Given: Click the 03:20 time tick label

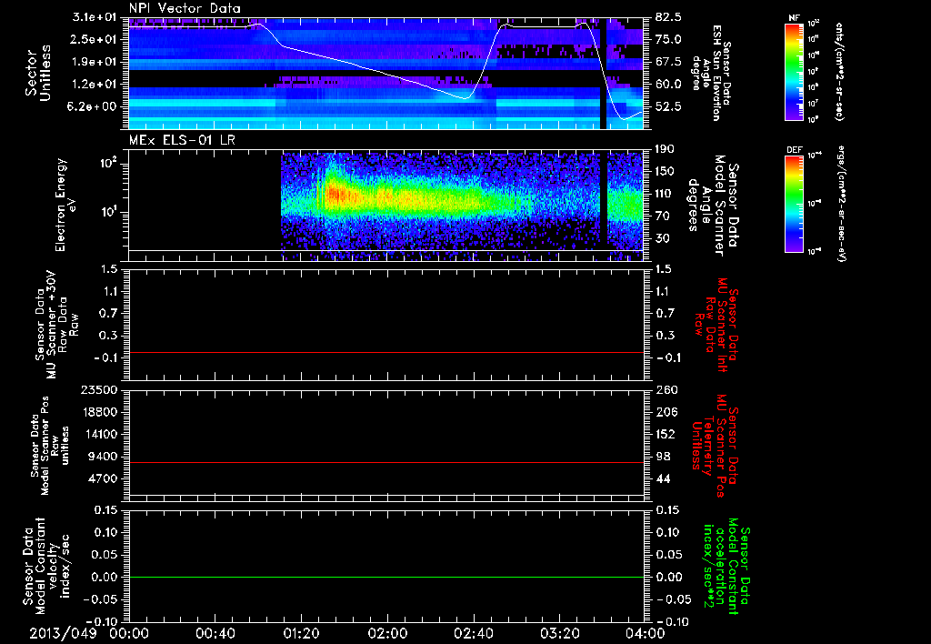Looking at the screenshot, I should click(559, 633).
